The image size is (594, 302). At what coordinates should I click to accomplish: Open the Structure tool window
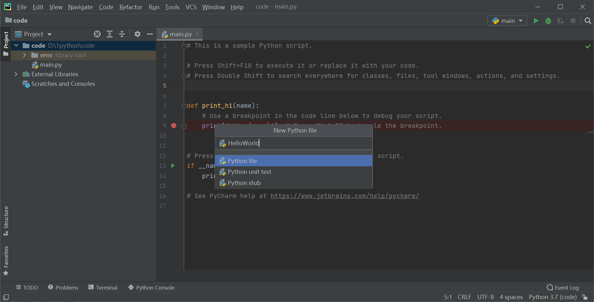[6, 221]
